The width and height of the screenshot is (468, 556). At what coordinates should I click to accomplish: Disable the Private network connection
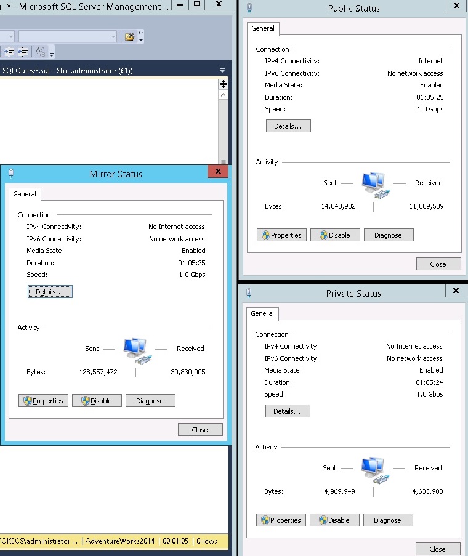pos(335,520)
